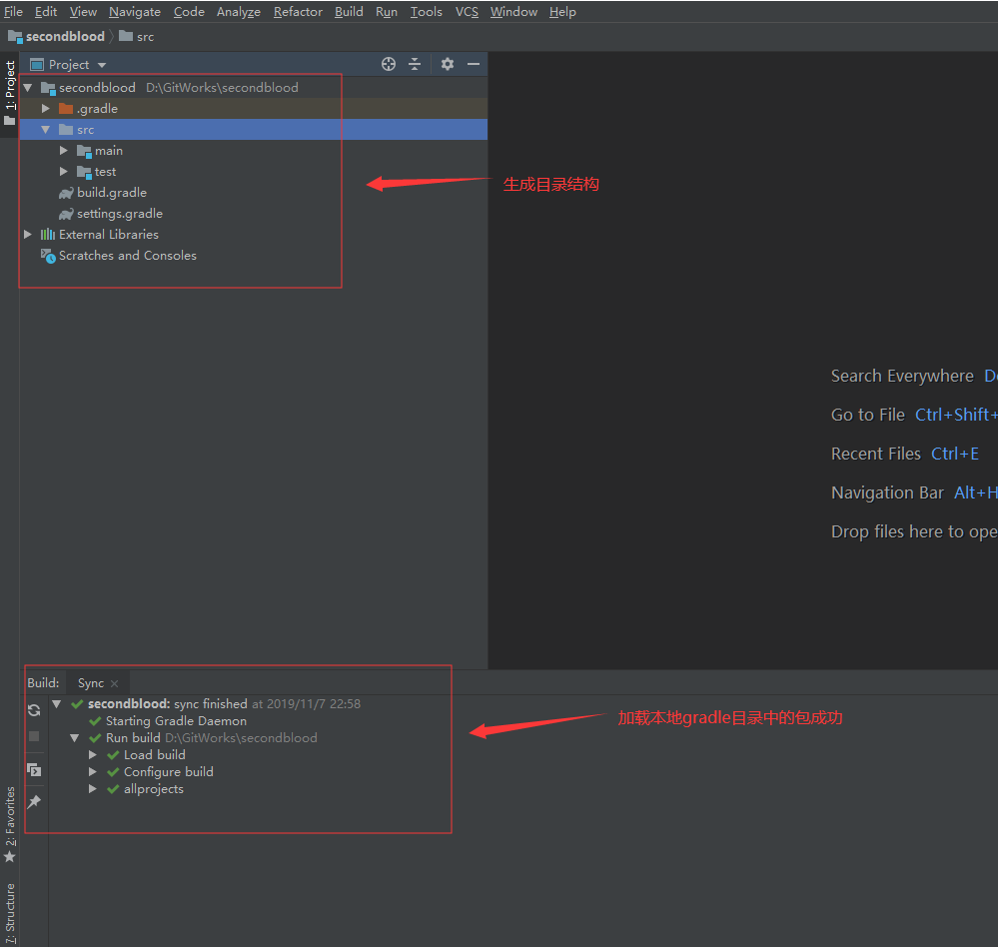998x947 pixels.
Task: Click the Configure build entry text
Action: click(x=169, y=772)
